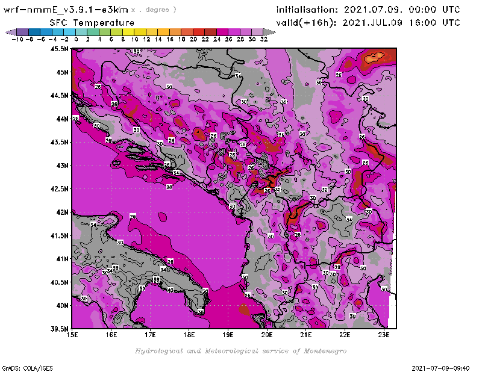Click the teal swatch between 0 and 2
The height and width of the screenshot is (372, 482).
click(x=81, y=32)
